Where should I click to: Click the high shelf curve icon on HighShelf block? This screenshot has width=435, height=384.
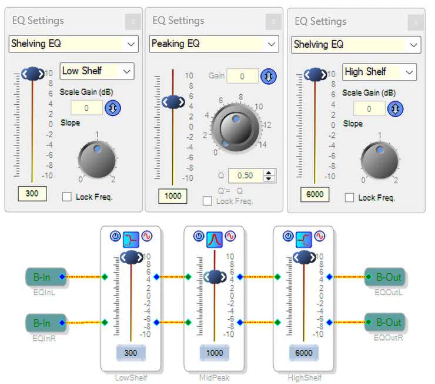pos(303,237)
